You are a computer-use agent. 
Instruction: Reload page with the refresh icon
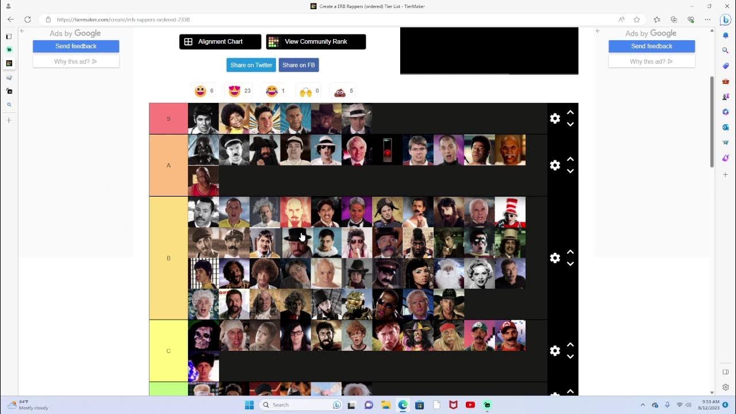click(27, 20)
